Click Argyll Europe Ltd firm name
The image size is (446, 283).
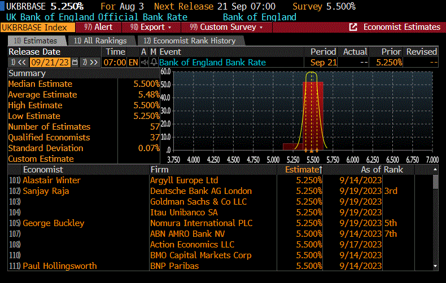click(x=184, y=180)
